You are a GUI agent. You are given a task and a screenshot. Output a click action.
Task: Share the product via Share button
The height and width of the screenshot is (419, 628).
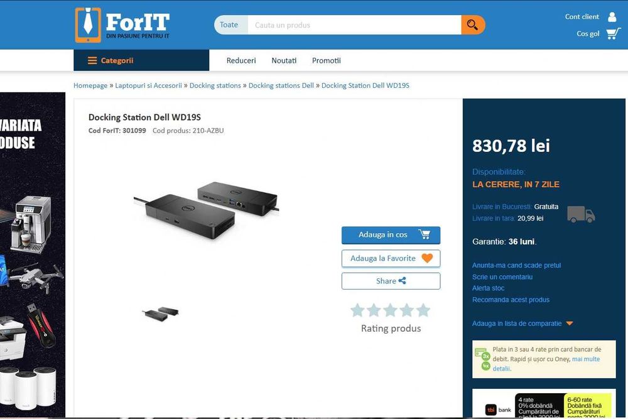tap(391, 281)
